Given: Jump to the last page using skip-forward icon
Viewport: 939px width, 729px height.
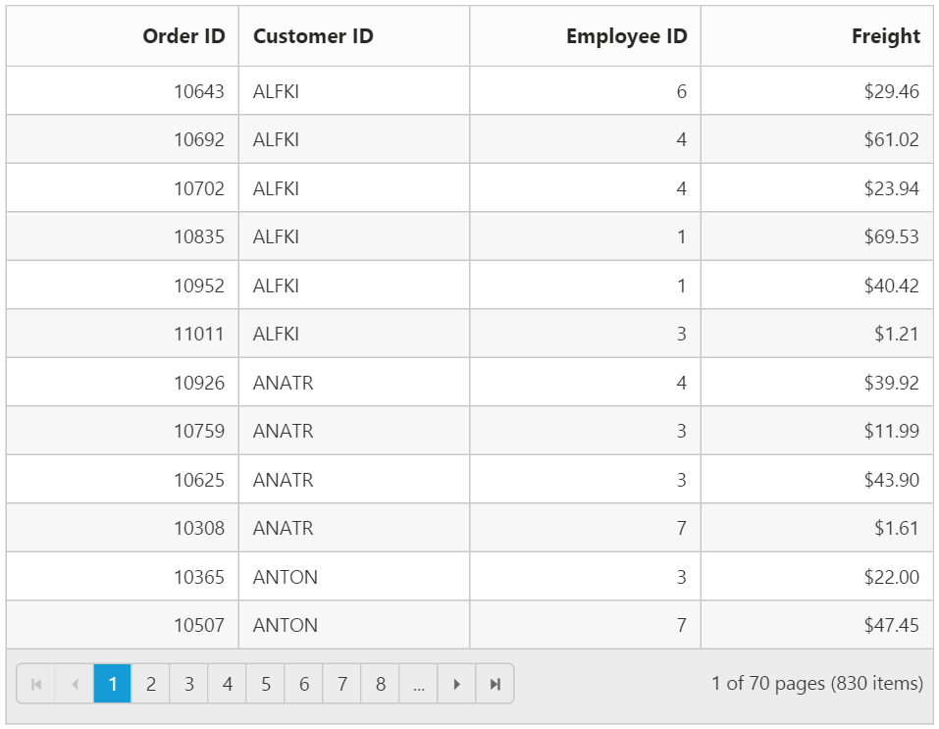Looking at the screenshot, I should tap(495, 684).
